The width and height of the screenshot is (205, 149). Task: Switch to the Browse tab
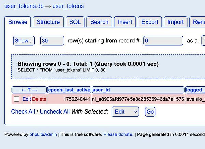[18, 22]
